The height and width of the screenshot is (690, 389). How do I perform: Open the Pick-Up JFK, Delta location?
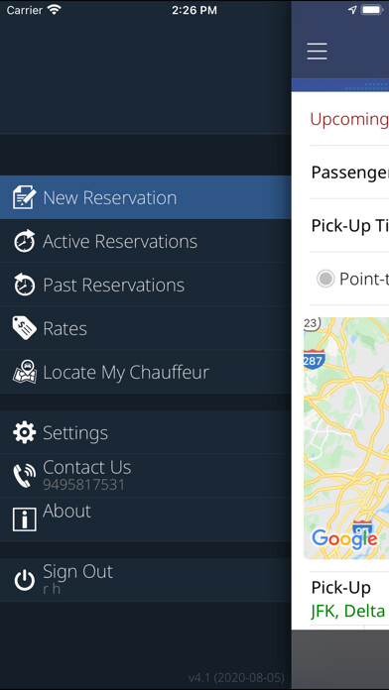[x=349, y=599]
